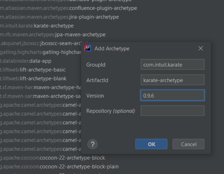Select lift-archetype-basic row
224x174 pixels.
click(x=33, y=70)
